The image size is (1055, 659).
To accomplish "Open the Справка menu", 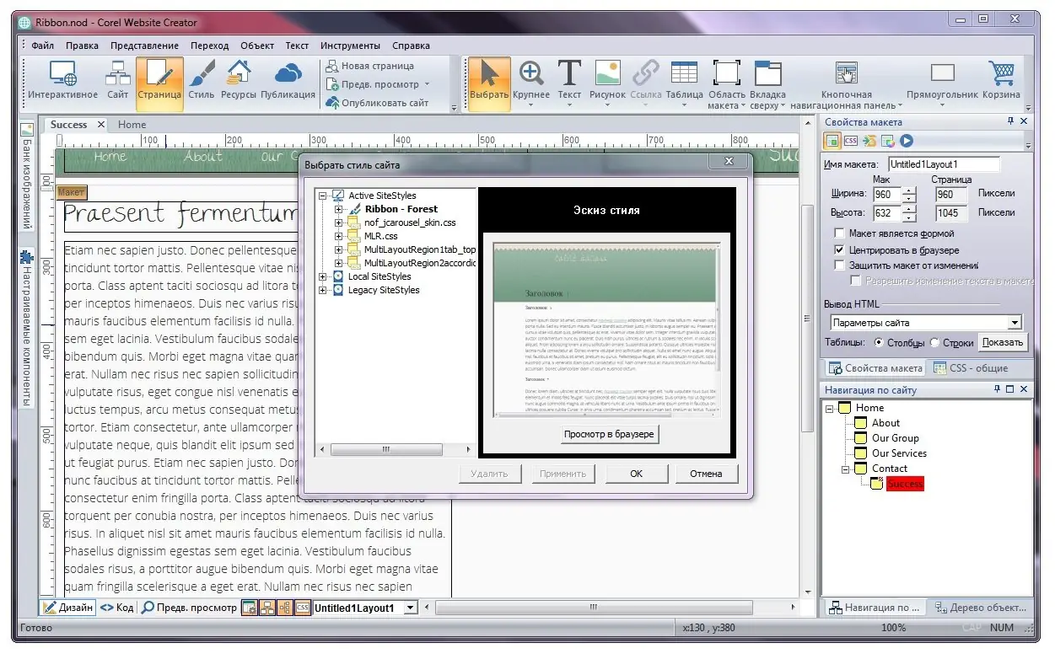I will (x=411, y=46).
